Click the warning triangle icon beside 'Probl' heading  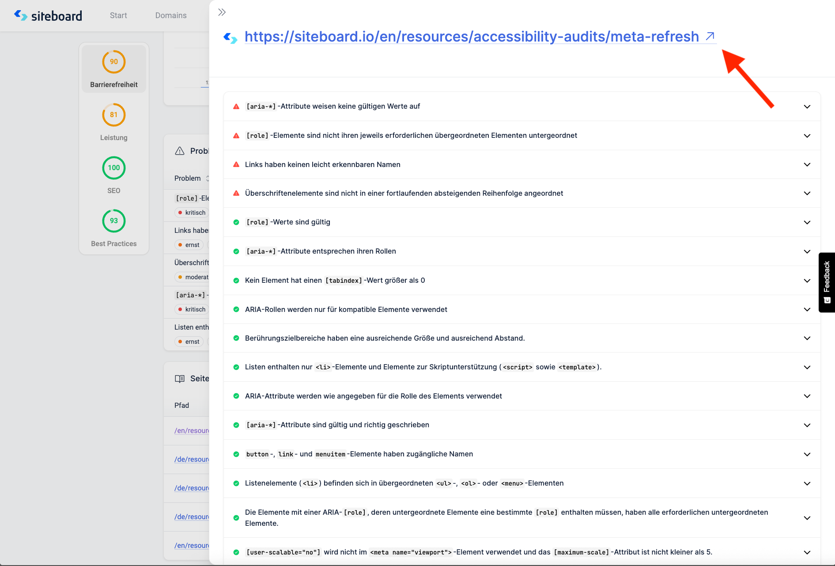[x=180, y=151]
